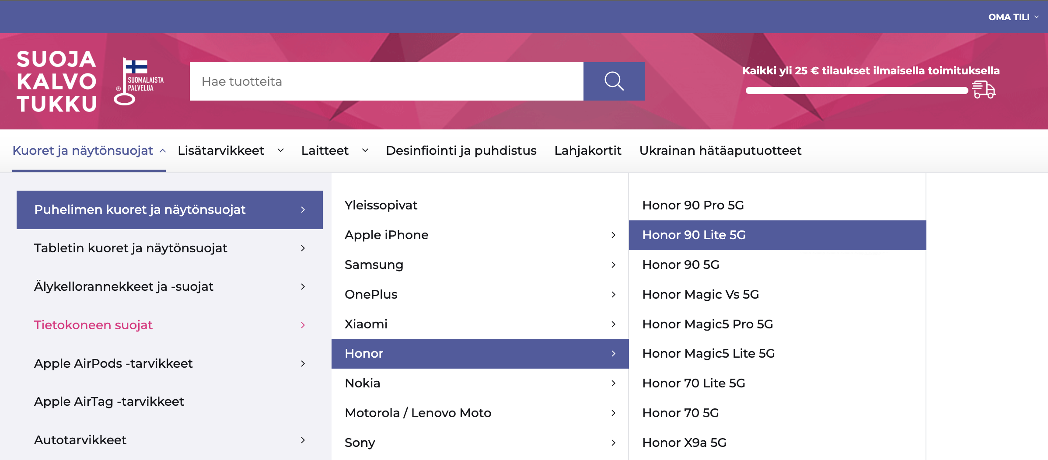The height and width of the screenshot is (460, 1048).
Task: Open the Lisätarvikkeet menu
Action: (221, 151)
